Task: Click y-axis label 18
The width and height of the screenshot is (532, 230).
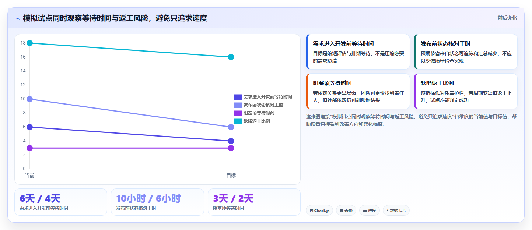Action: tap(23, 43)
